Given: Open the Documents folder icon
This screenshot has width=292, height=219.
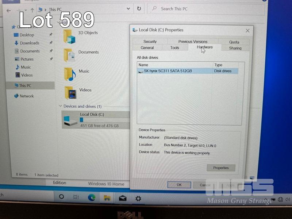Looking at the screenshot, I should tap(69, 55).
